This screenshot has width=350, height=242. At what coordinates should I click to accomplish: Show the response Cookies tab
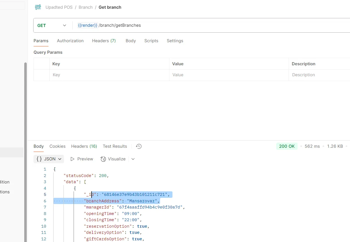[x=57, y=146]
